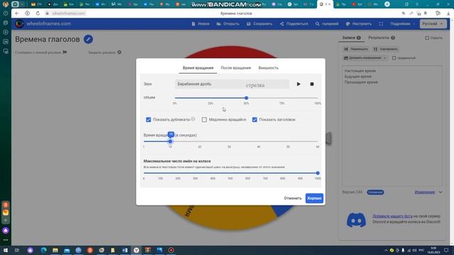Open a saved wheel via 'Открыть'
This screenshot has width=454, height=255.
pyautogui.click(x=228, y=23)
